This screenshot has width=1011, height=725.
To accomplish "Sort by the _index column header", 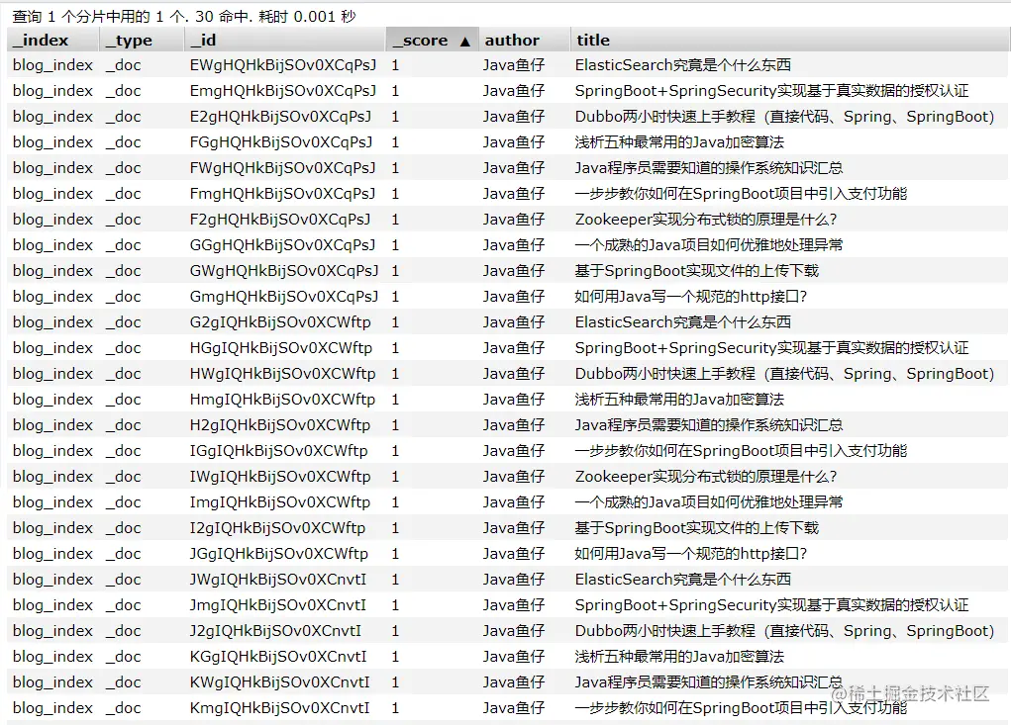I will [52, 40].
